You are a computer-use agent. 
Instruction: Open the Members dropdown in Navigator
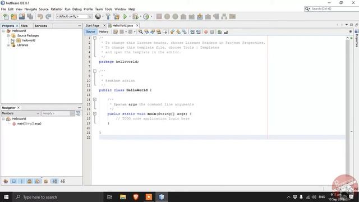(21, 113)
